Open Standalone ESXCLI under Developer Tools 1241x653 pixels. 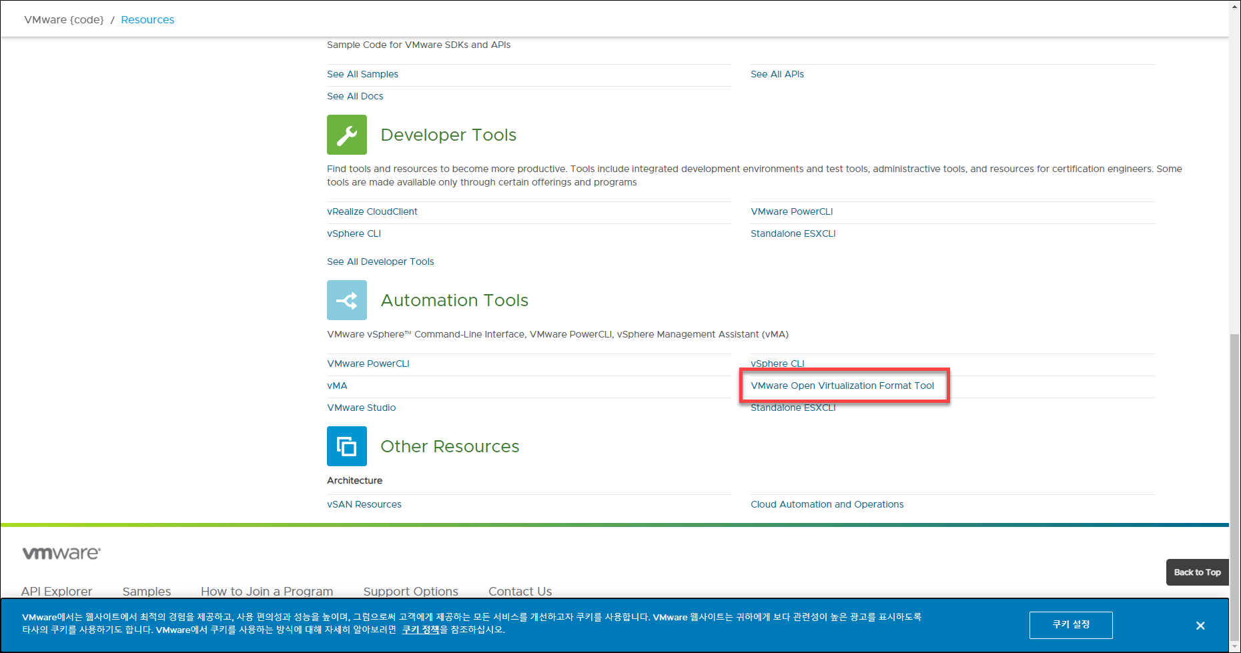click(x=793, y=233)
